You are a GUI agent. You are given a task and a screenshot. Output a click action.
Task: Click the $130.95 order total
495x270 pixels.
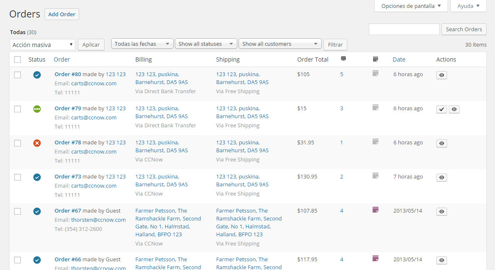tap(307, 176)
